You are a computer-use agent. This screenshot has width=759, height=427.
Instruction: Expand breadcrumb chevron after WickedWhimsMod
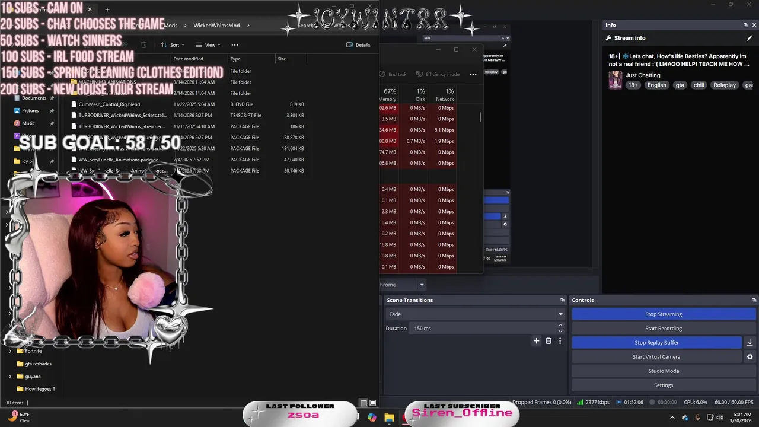click(x=247, y=25)
